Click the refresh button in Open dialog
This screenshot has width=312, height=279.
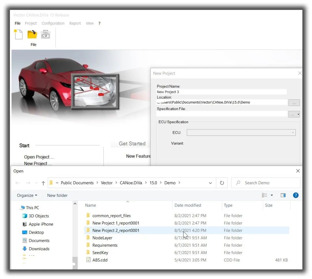pos(222,183)
